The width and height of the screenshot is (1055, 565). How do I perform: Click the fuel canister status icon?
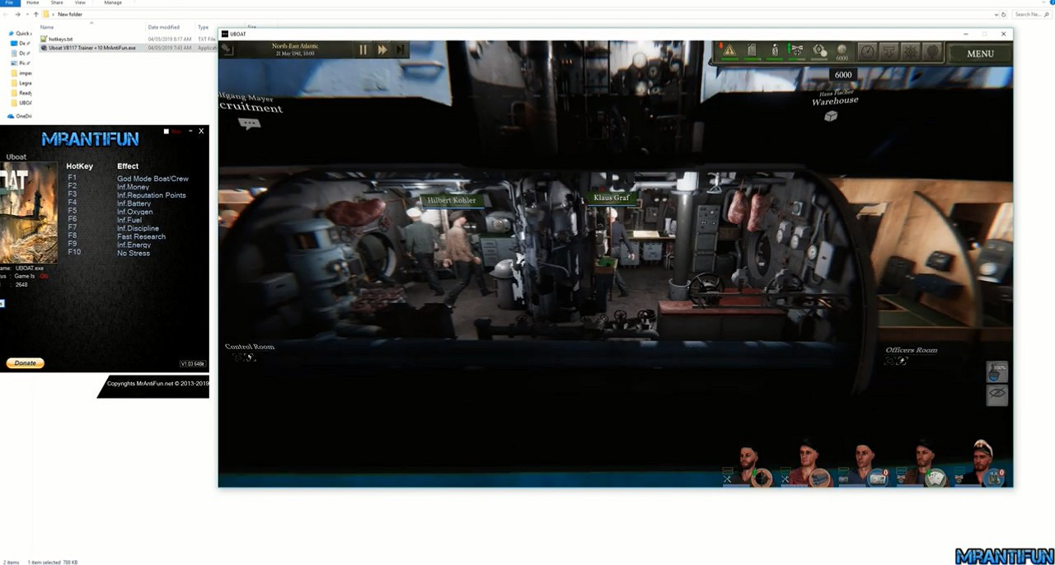click(x=752, y=51)
